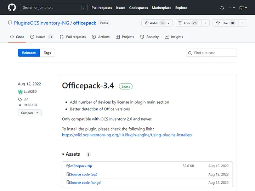Select the Tags button
Viewport: 255px width, 191px height.
pos(47,53)
